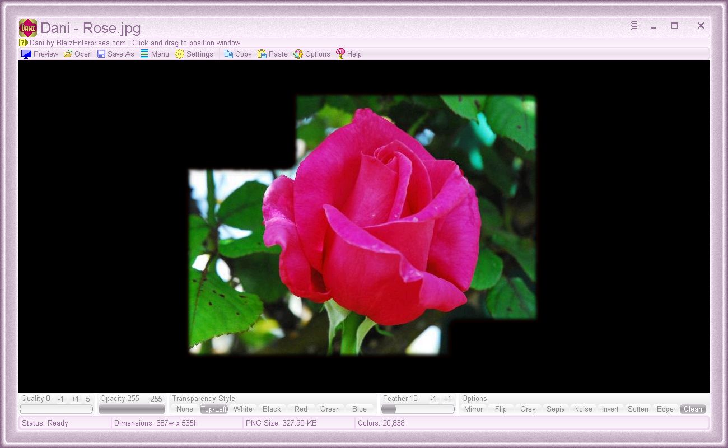Toggle the Flip option
Image resolution: width=728 pixels, height=448 pixels.
click(501, 409)
